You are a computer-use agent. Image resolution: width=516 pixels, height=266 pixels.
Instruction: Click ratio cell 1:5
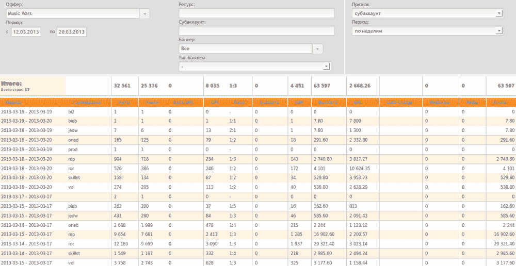[233, 206]
